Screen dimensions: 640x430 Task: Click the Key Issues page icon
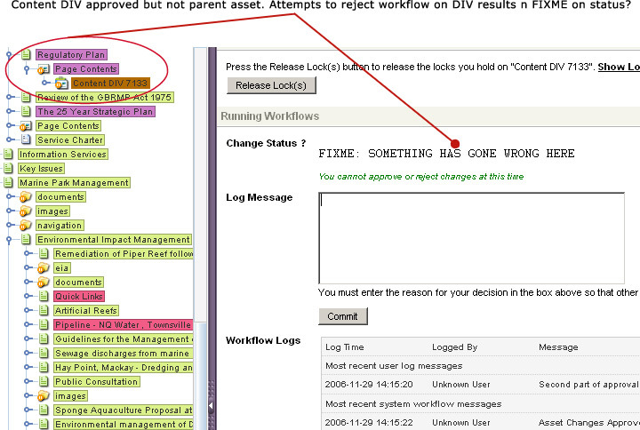[x=8, y=168]
